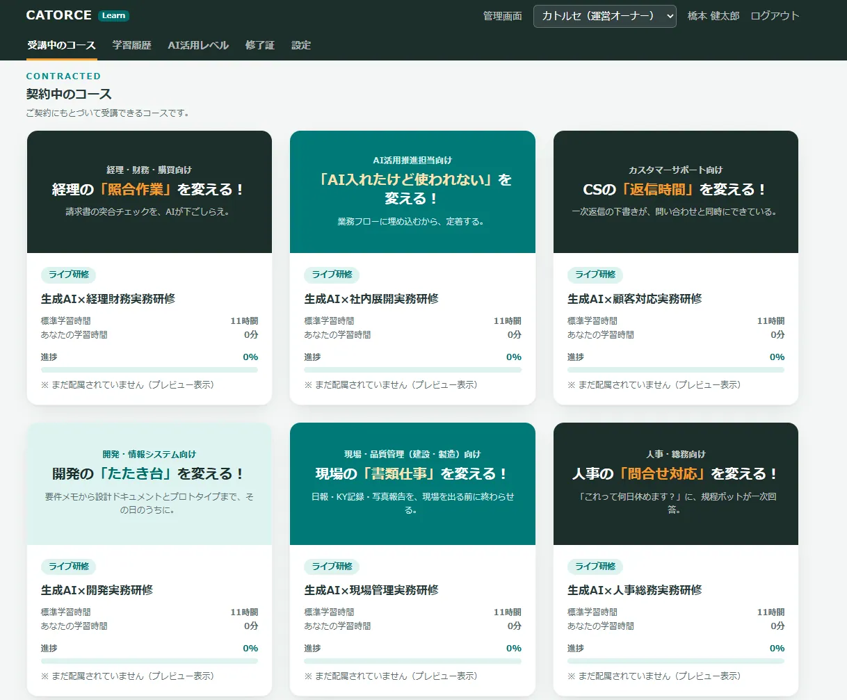Click the progress bar on 開発実務研修 card
The height and width of the screenshot is (700, 847).
150,661
